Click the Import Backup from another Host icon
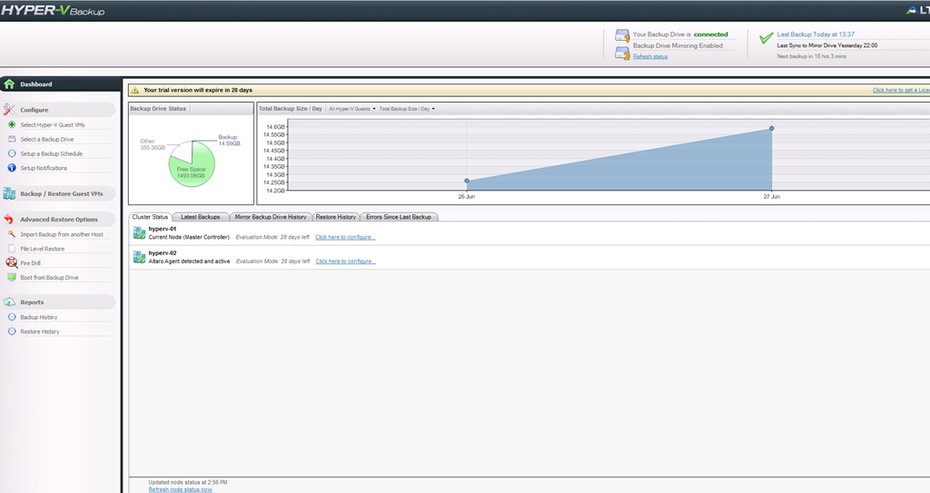Viewport: 930px width, 493px height. [x=12, y=234]
